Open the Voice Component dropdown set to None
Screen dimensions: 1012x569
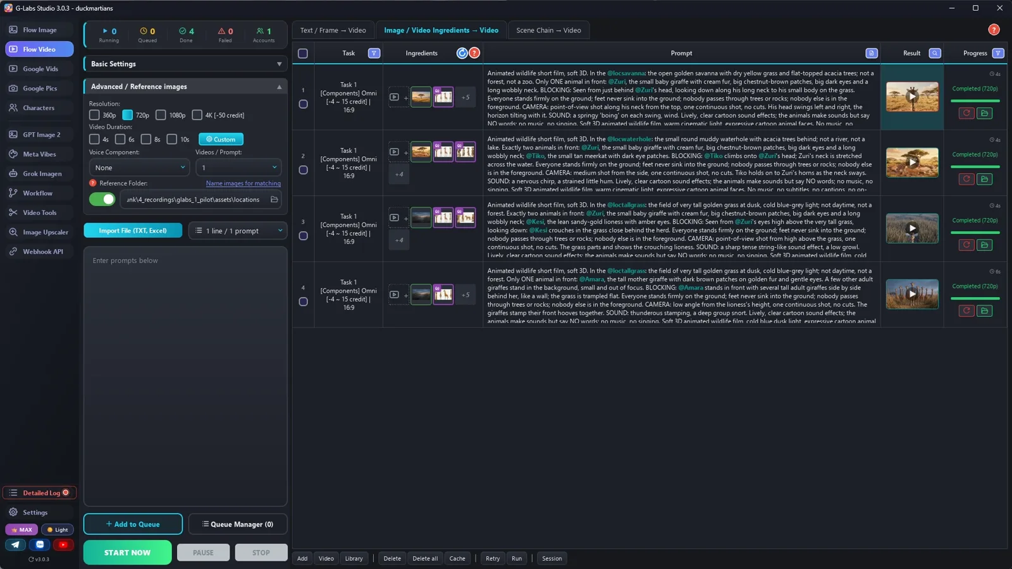coord(139,168)
